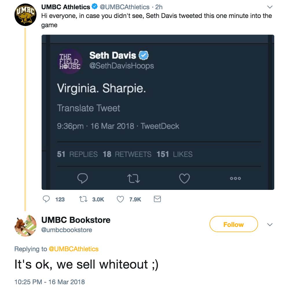Screen dimensions: 287x290
Task: Open the more options menu on the embedded tweet
Action: [235, 179]
